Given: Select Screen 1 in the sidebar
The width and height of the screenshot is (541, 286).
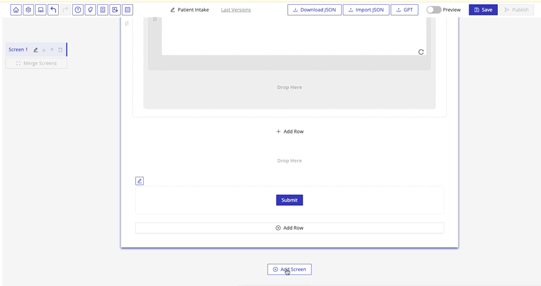Looking at the screenshot, I should 18,50.
